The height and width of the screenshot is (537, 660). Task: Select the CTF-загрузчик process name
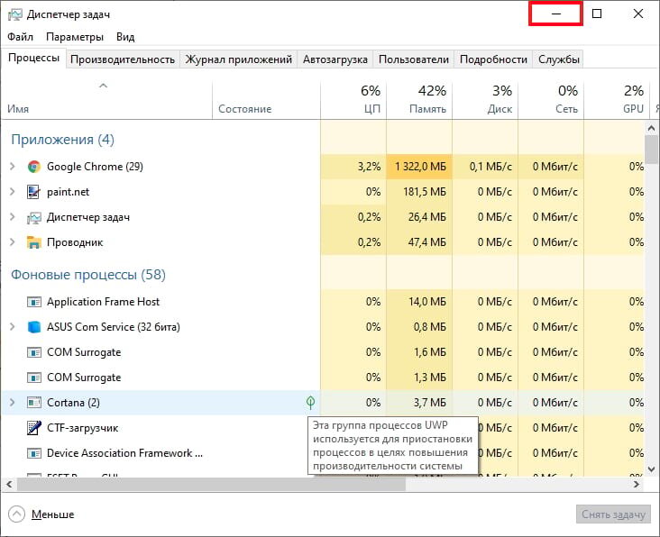coord(83,428)
